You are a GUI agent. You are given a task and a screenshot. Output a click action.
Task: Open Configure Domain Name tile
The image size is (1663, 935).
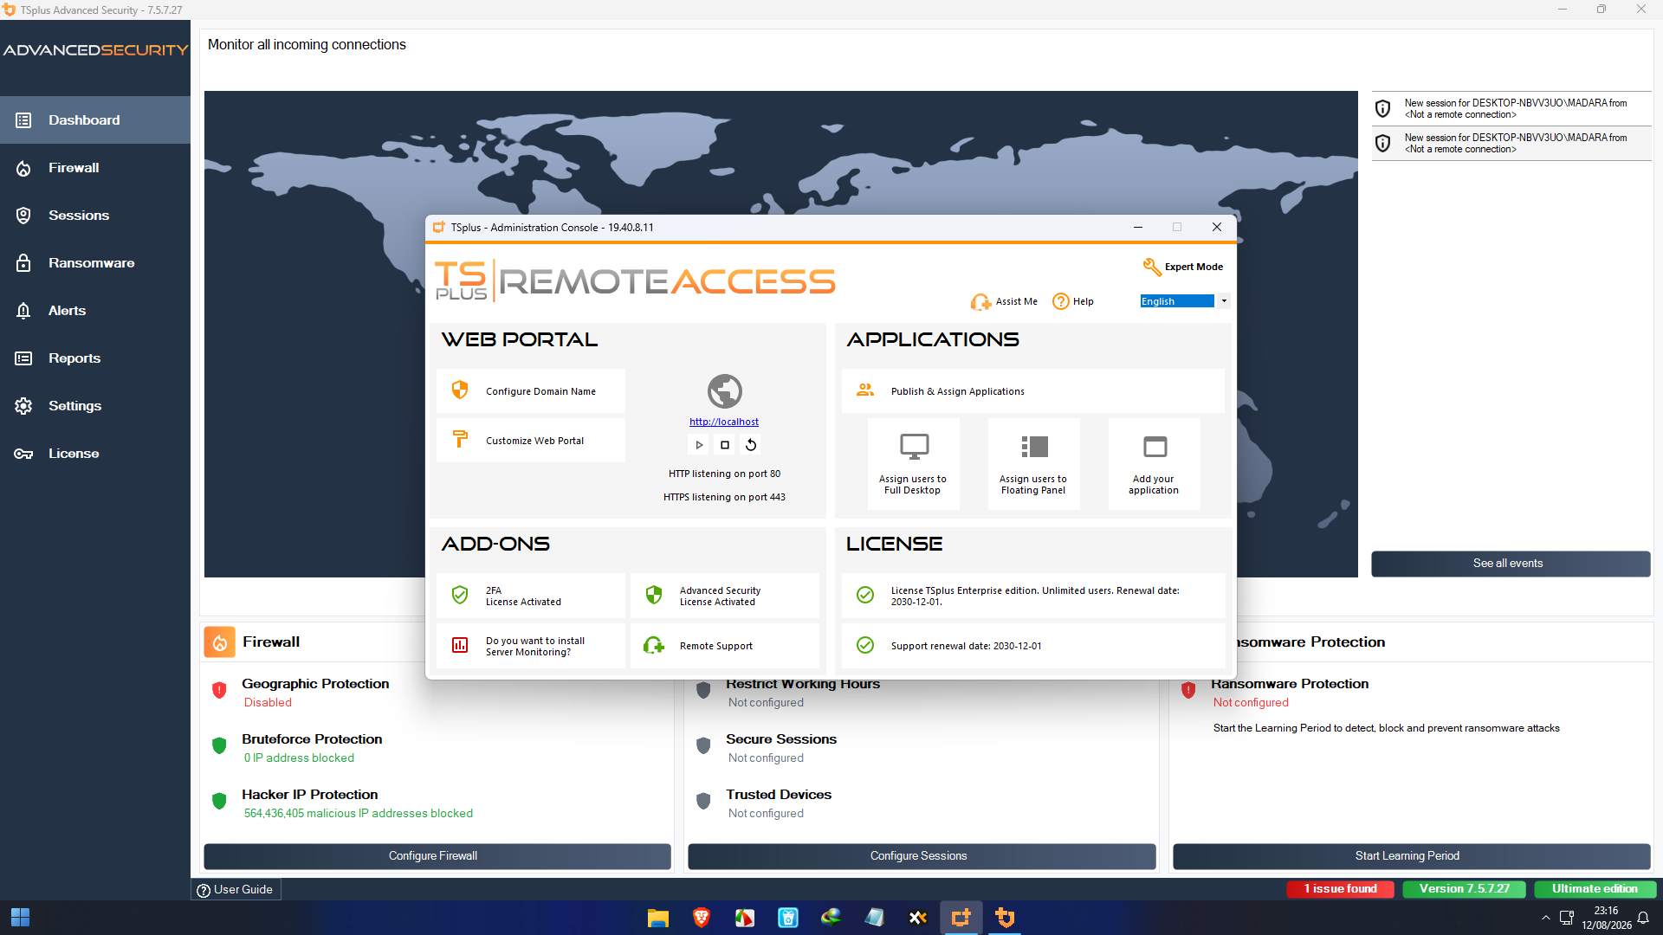tap(531, 391)
